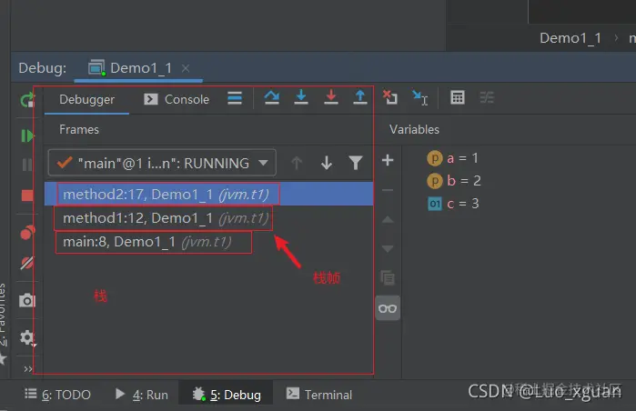This screenshot has width=636, height=411.
Task: Filter frames with funnel icon
Action: (356, 163)
